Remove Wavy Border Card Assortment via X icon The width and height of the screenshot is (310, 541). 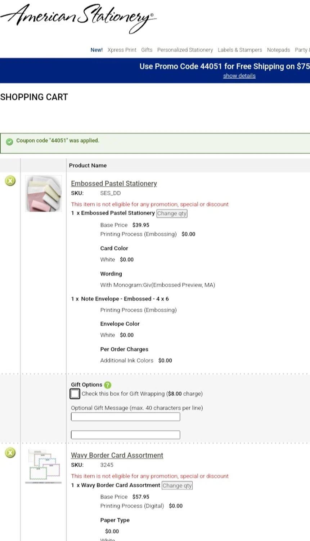pos(10,453)
